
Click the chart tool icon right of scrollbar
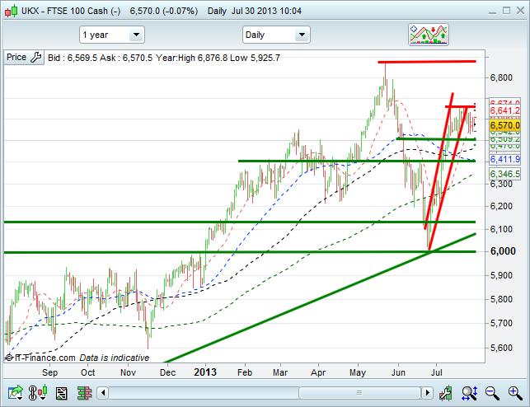(x=448, y=393)
